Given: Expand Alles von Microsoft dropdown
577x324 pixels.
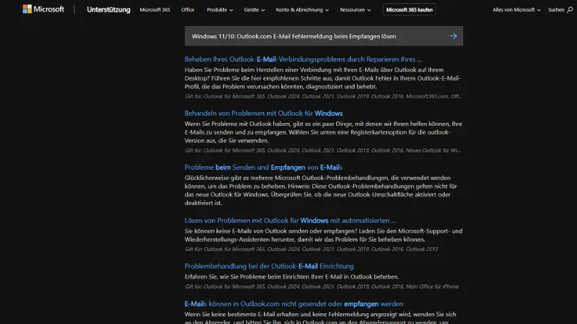Looking at the screenshot, I should point(516,10).
